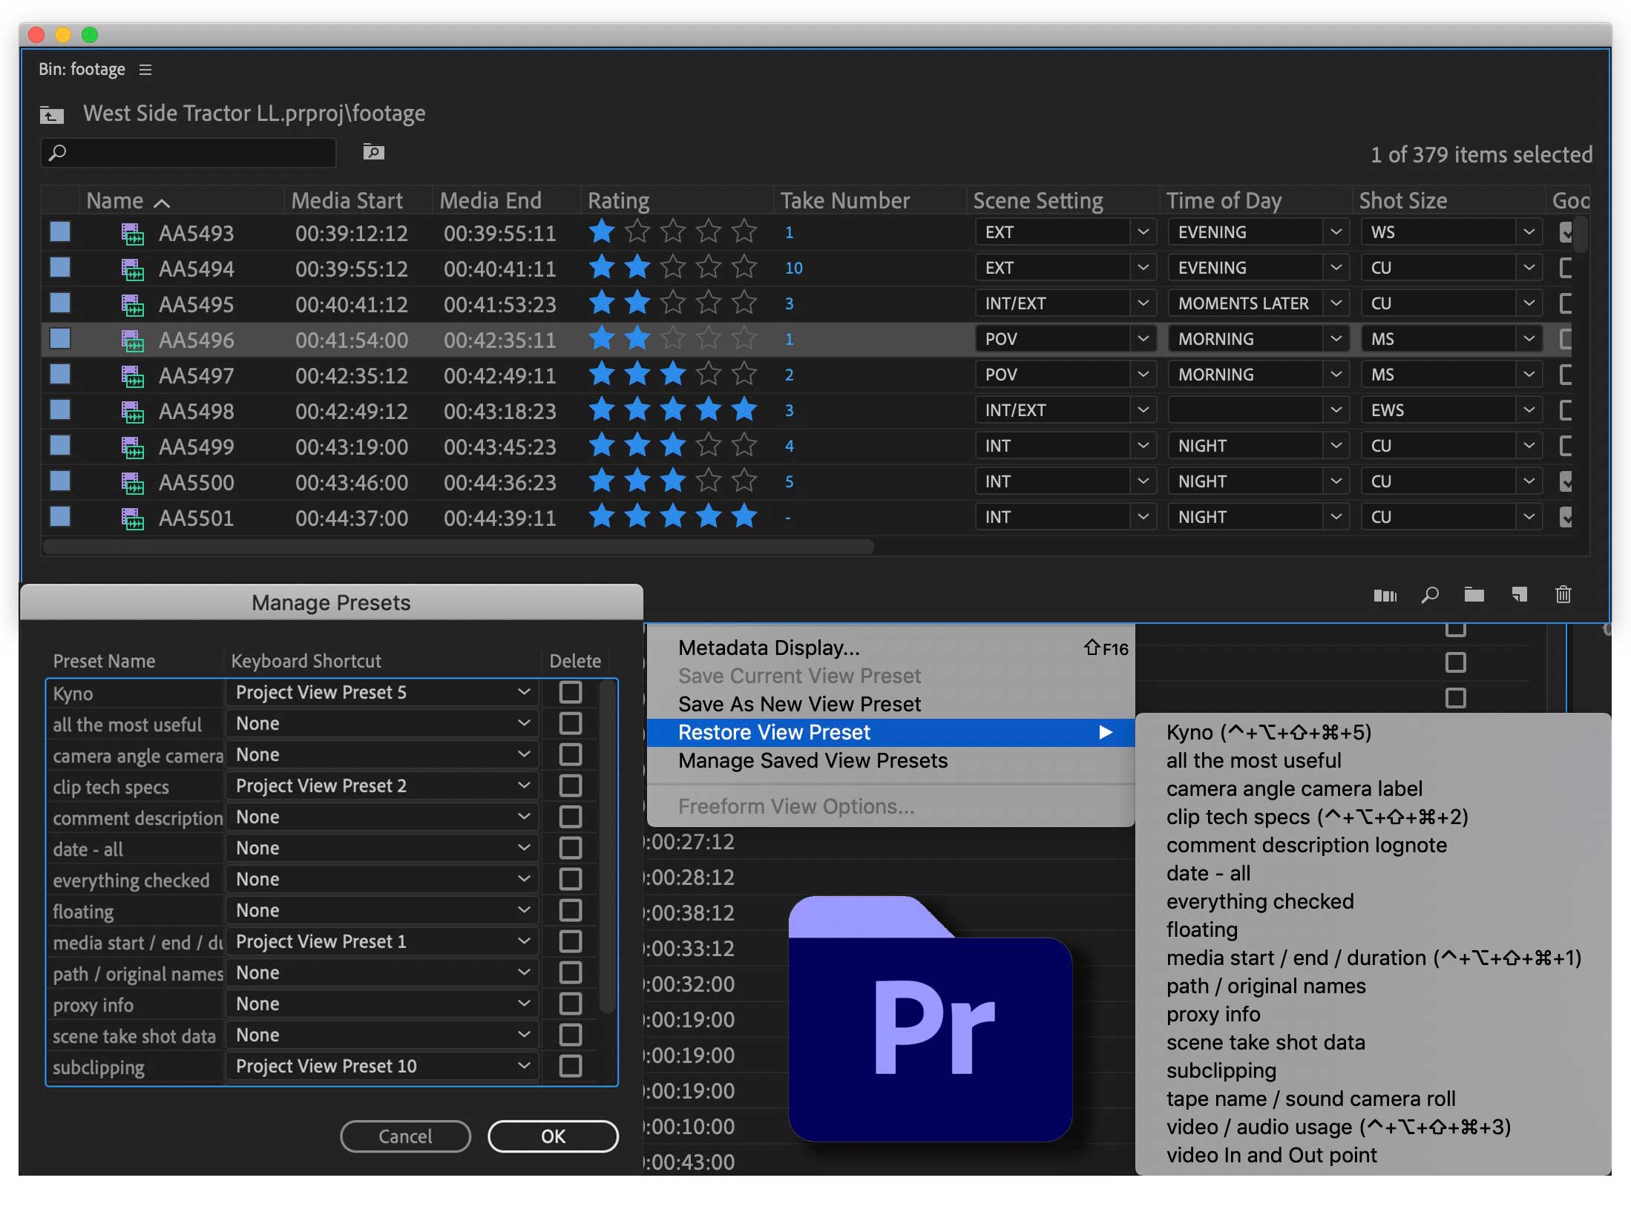Open the Bin footage panel menu icon
Screen dimensions: 1631x1215
145,70
